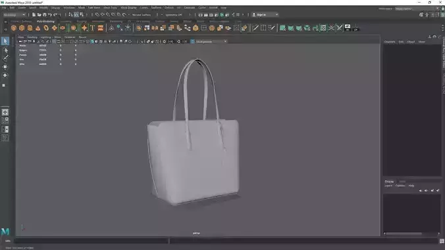Create a polygon cylinder from shelf
This screenshot has width=445, height=250.
coord(30,28)
